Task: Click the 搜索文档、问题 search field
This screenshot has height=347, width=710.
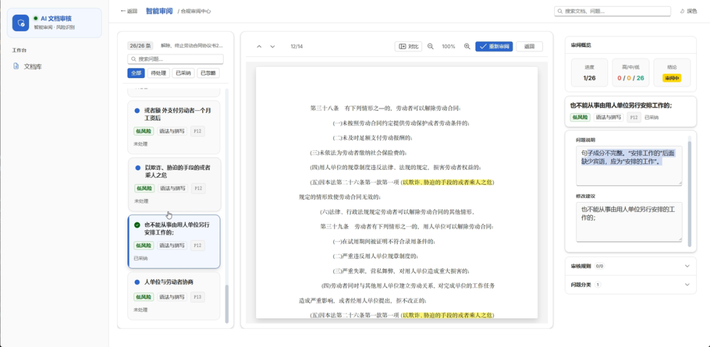Action: point(612,11)
